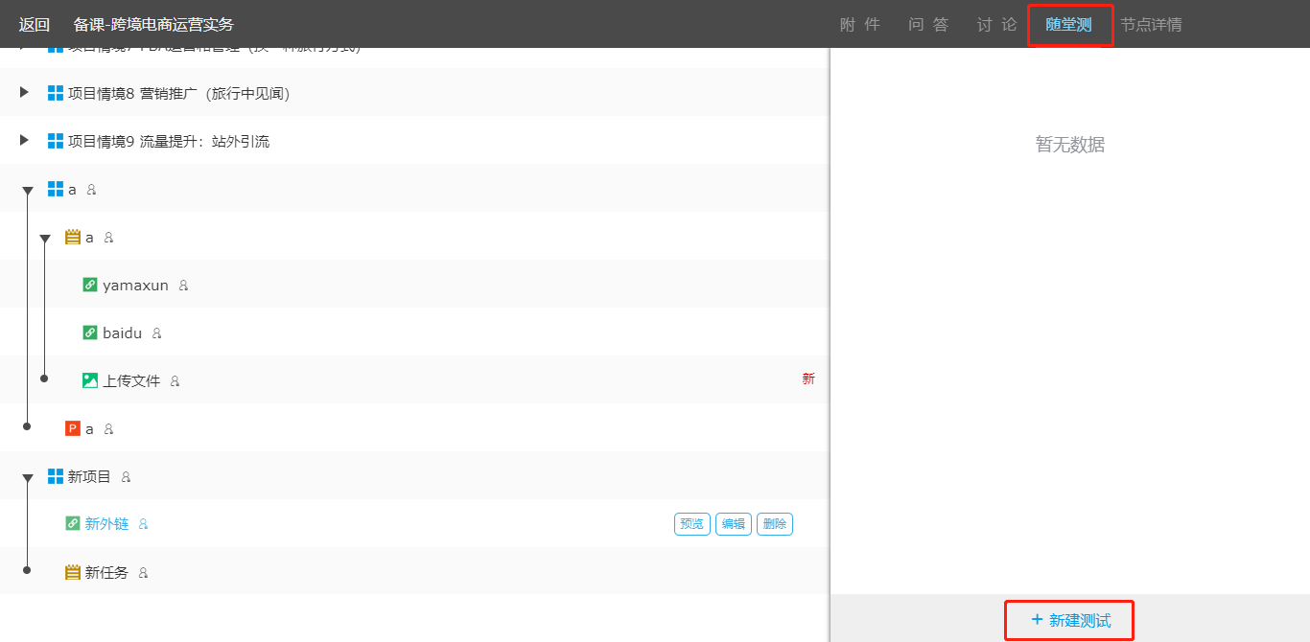
Task: Click user icon next to 新外链
Action: (144, 524)
